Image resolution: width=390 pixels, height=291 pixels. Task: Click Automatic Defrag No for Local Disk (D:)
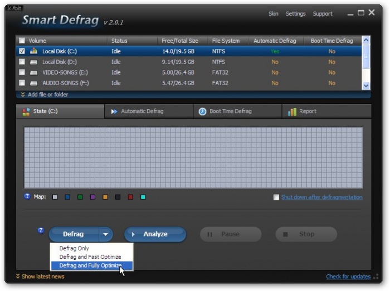275,62
